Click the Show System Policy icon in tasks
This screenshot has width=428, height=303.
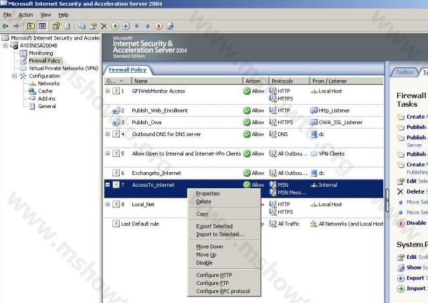point(401,268)
